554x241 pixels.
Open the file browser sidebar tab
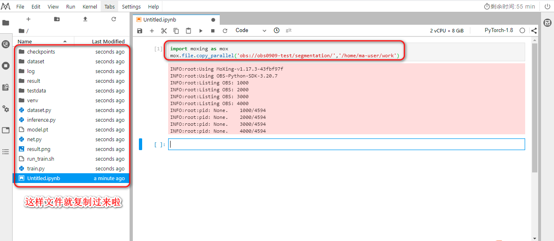(x=6, y=23)
